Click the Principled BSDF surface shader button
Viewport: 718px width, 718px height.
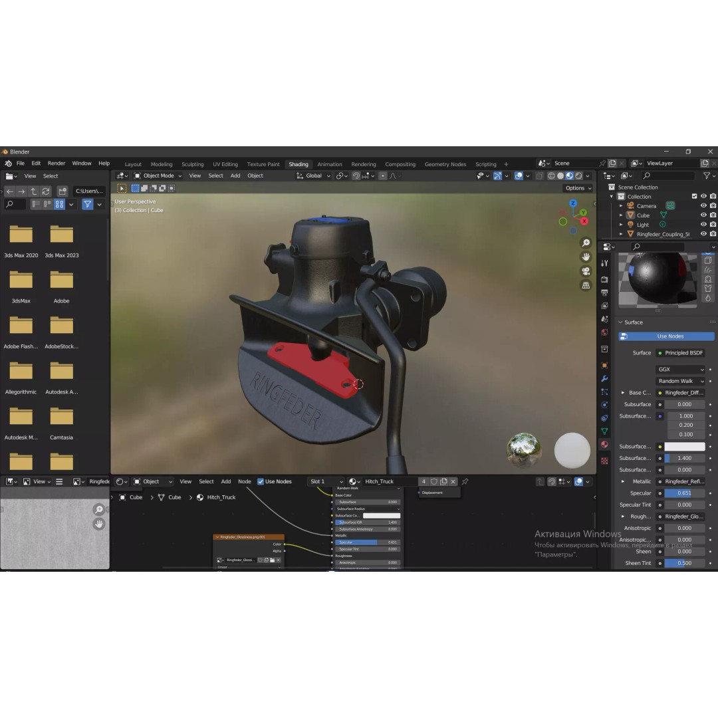pyautogui.click(x=681, y=352)
